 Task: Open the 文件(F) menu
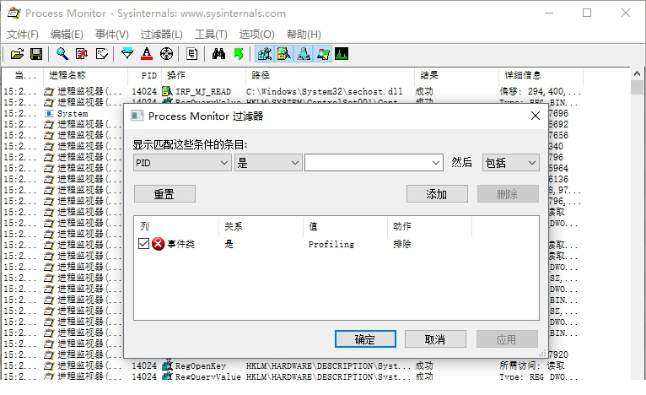[23, 35]
